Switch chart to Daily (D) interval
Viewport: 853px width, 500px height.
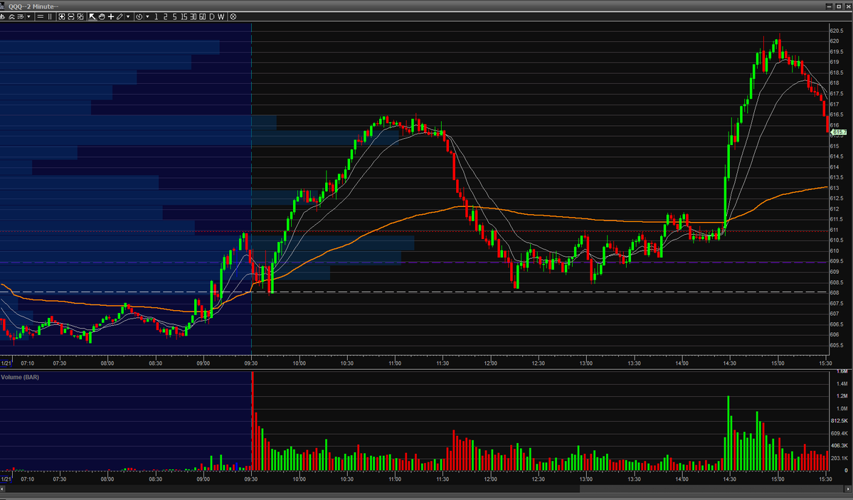pos(211,17)
